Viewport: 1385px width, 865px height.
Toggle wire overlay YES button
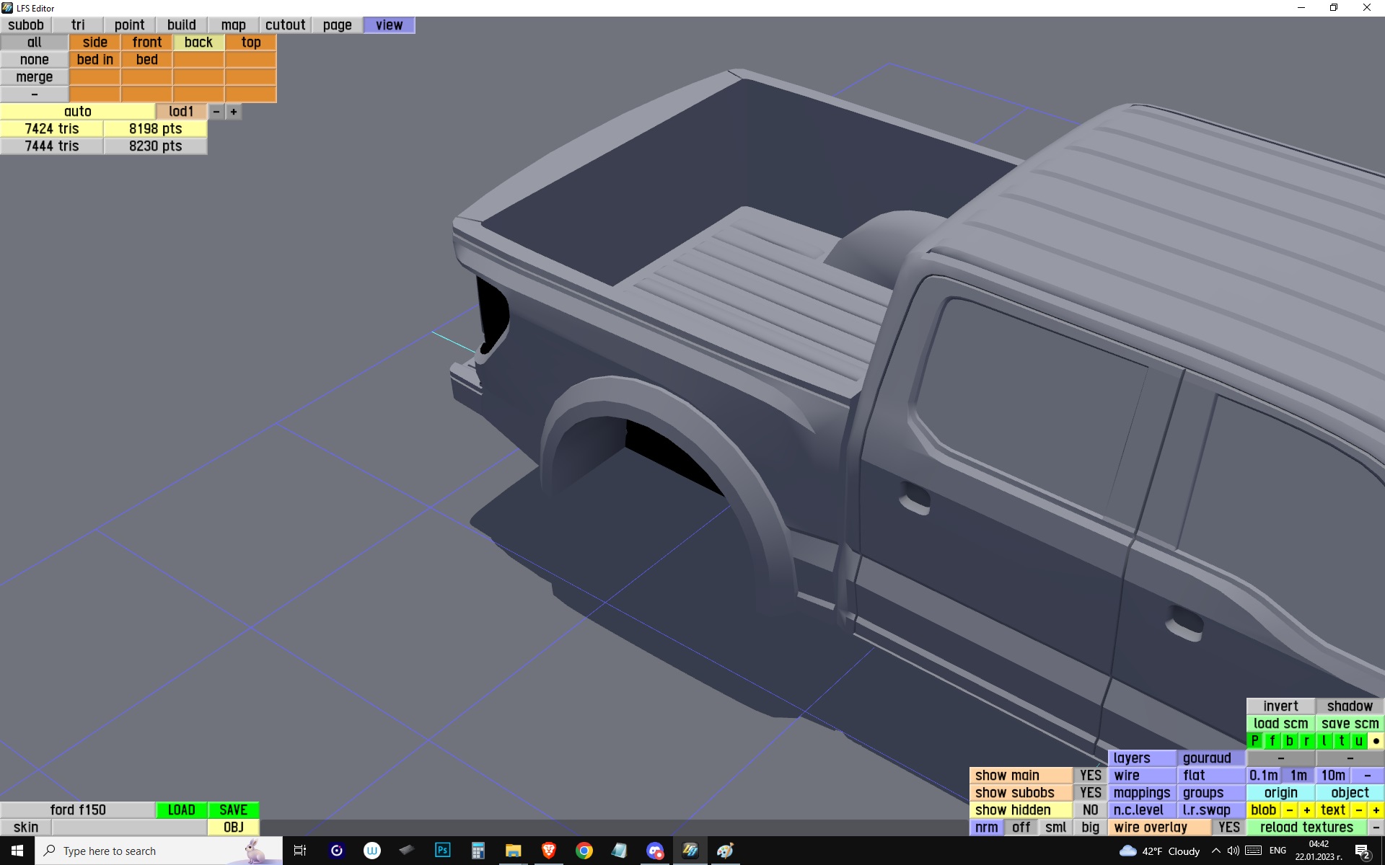[x=1228, y=827]
